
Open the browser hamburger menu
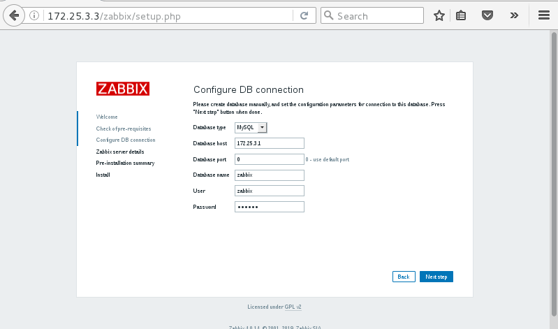[544, 15]
